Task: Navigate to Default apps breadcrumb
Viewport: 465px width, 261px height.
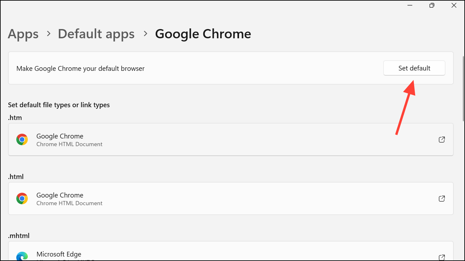Action: (96, 34)
